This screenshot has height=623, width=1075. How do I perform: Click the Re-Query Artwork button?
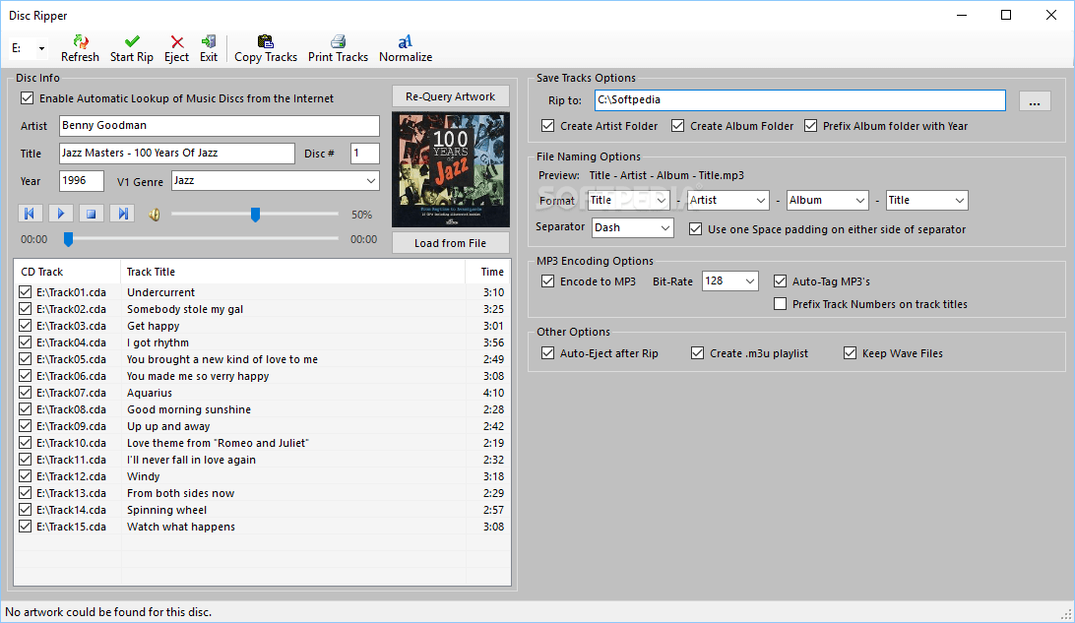tap(450, 95)
